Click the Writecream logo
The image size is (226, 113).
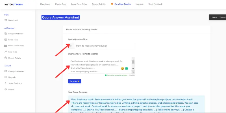click(13, 4)
